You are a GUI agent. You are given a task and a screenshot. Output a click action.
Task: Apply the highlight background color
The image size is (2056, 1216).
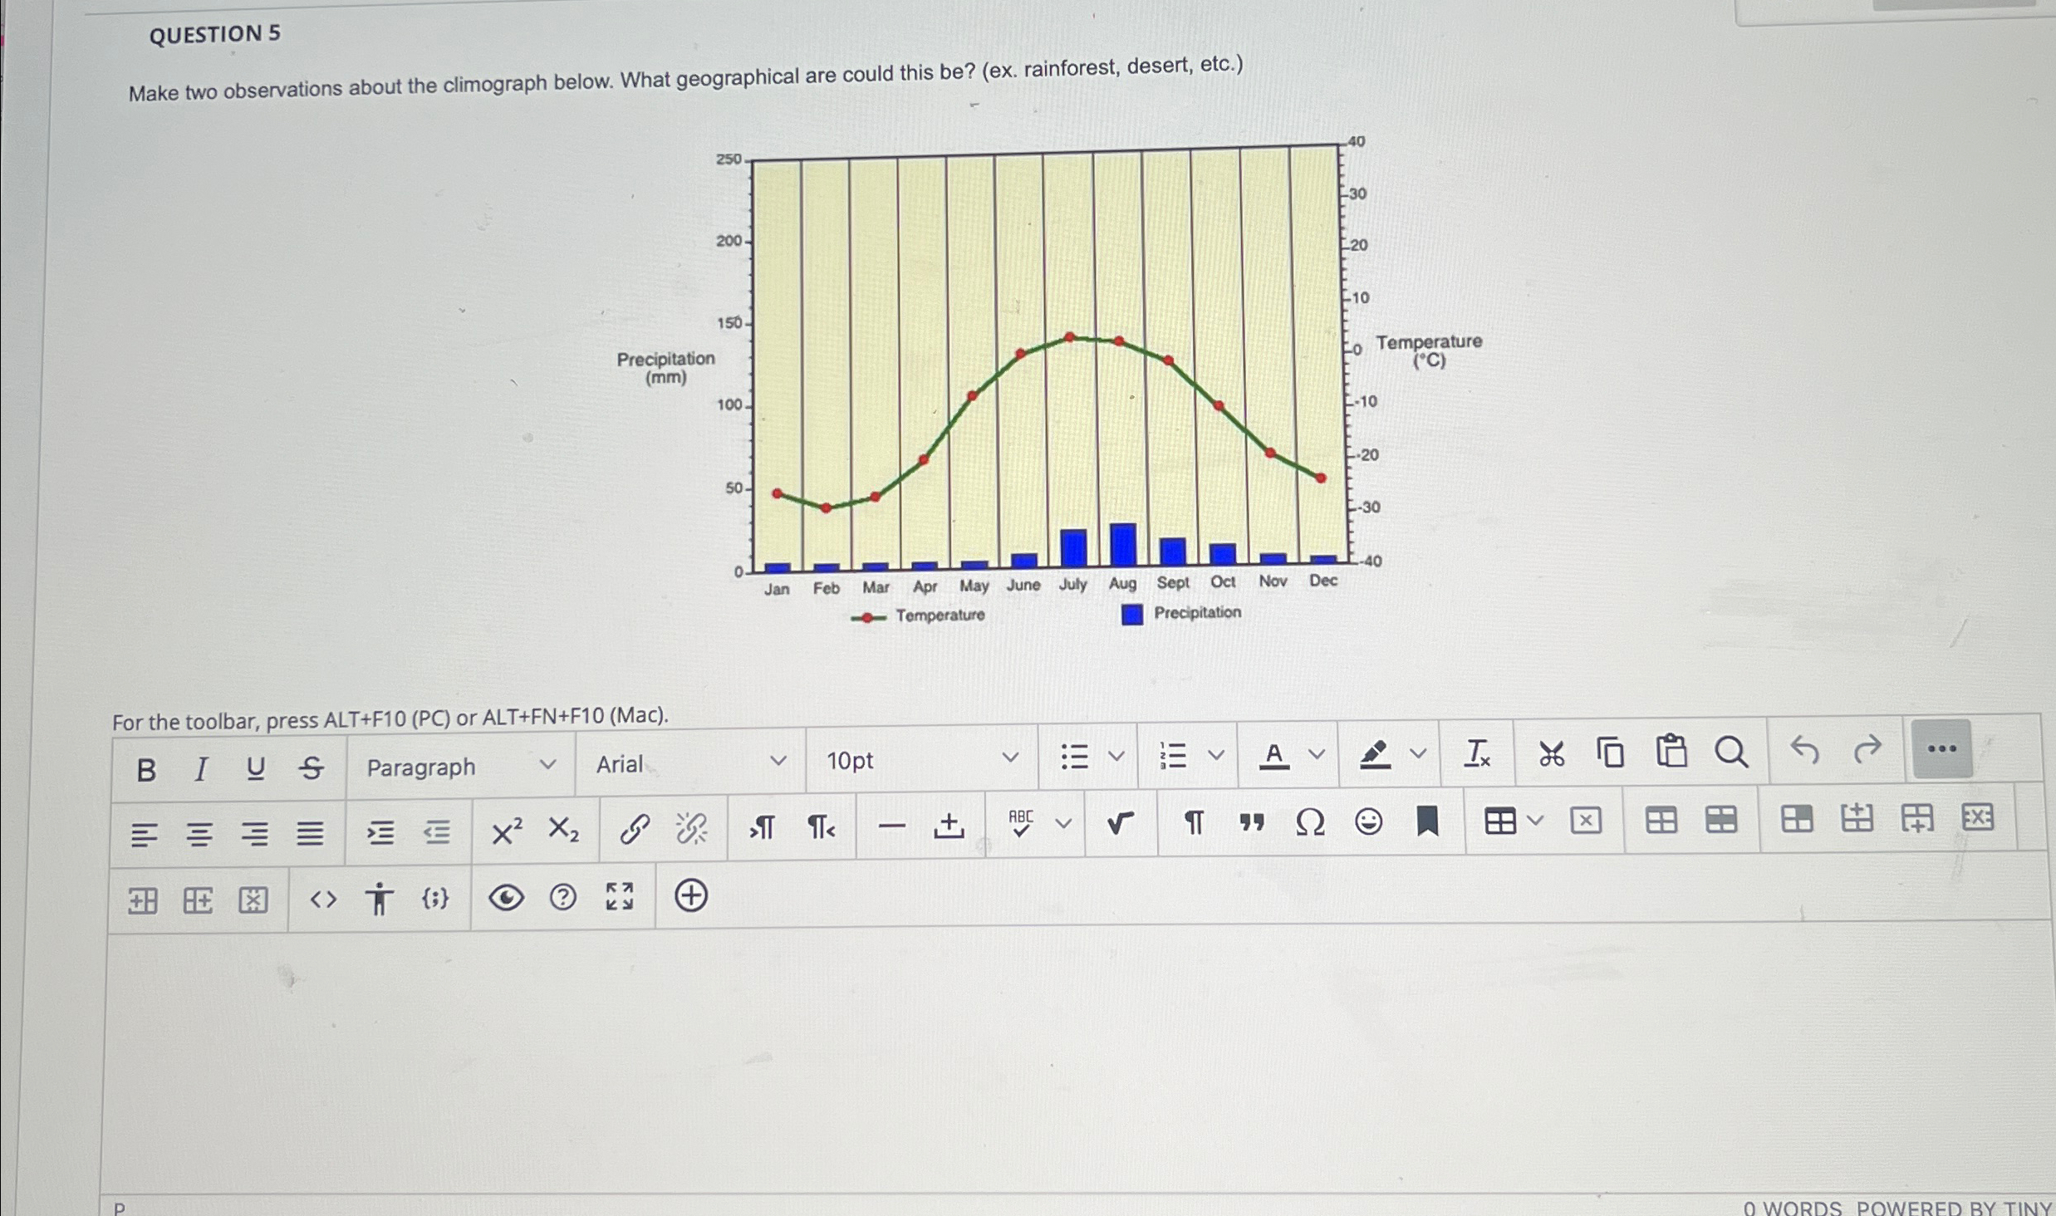tap(1375, 753)
